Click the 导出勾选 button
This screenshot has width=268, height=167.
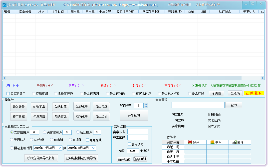pyautogui.click(x=101, y=106)
